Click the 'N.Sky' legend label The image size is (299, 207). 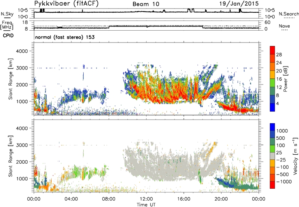[7, 14]
